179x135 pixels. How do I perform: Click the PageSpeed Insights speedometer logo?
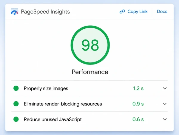(15, 12)
